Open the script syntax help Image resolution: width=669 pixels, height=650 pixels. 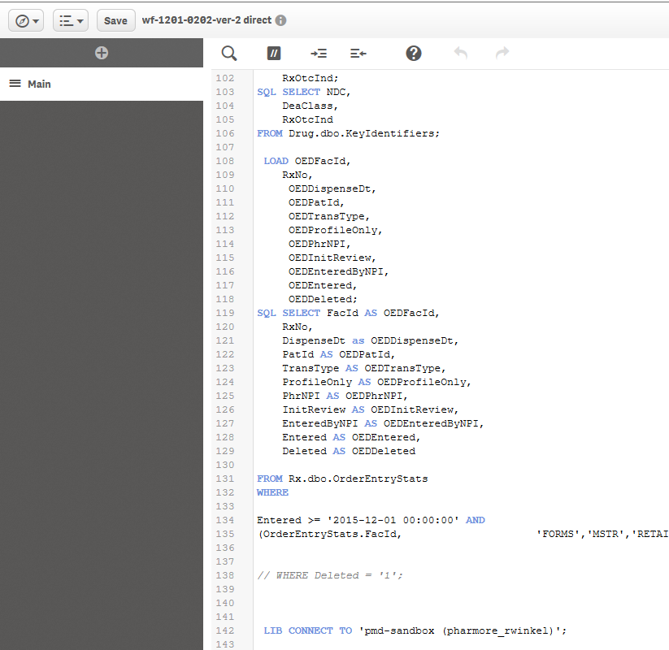[x=414, y=53]
